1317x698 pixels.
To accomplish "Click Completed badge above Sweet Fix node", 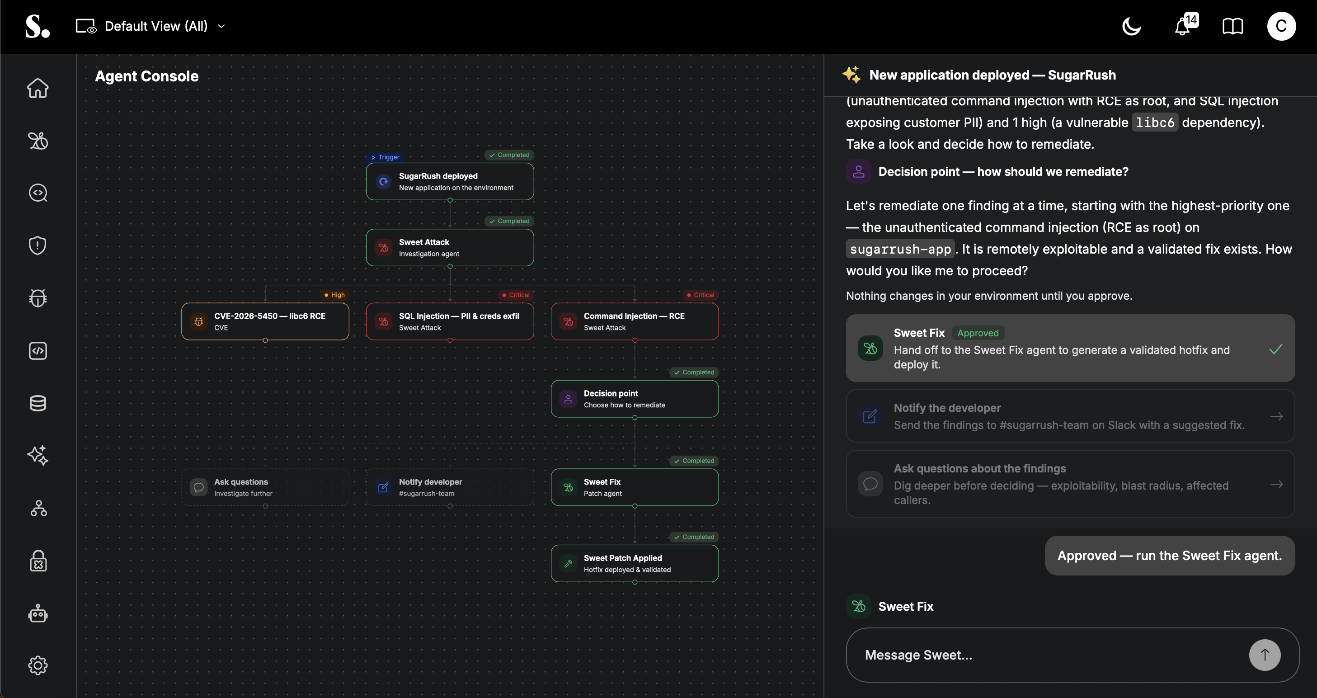I will [x=694, y=461].
